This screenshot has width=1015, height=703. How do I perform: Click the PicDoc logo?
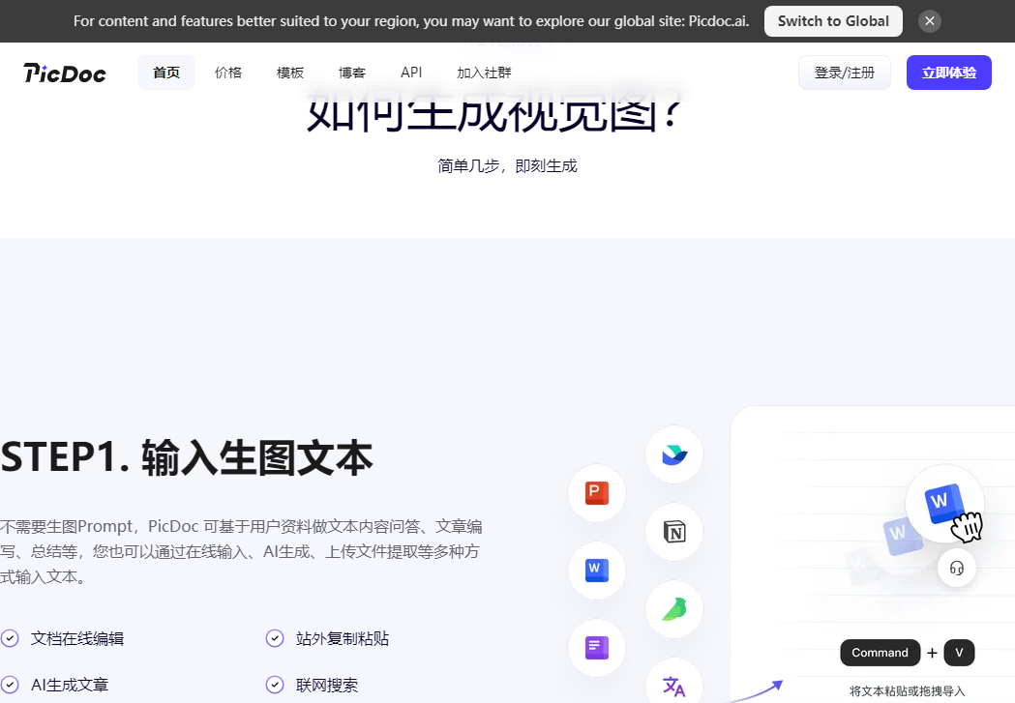coord(65,73)
